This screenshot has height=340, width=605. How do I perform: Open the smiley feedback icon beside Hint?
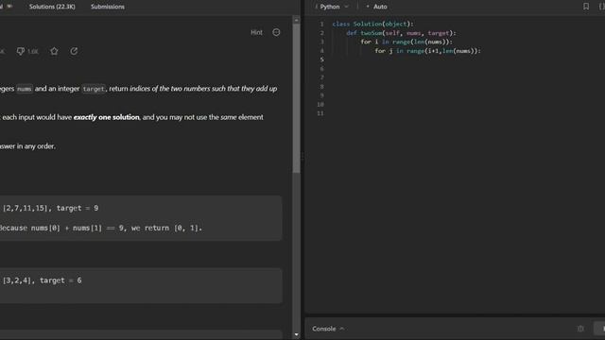point(276,32)
